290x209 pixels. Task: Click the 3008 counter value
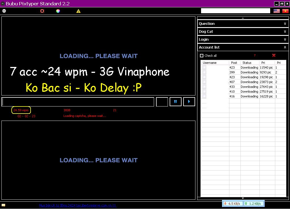[67, 110]
